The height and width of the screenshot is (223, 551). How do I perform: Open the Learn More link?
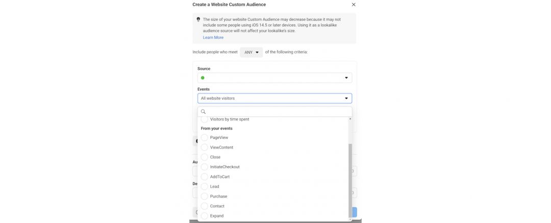pyautogui.click(x=213, y=38)
